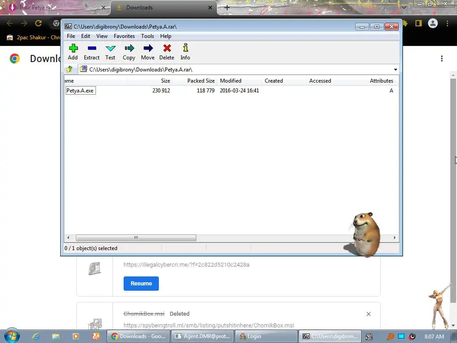This screenshot has height=343, width=457.
Task: Click the right scroll arrow in 7-Zip
Action: tap(395, 238)
